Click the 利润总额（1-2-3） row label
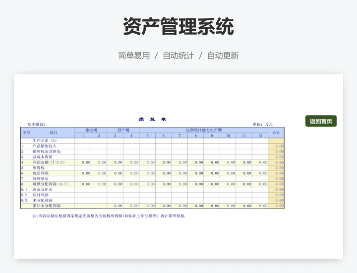 coord(49,163)
